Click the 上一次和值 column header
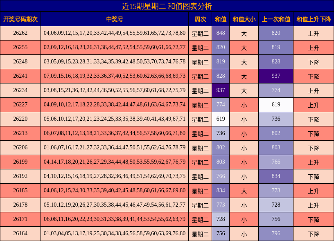The image size is (334, 241). (276, 19)
